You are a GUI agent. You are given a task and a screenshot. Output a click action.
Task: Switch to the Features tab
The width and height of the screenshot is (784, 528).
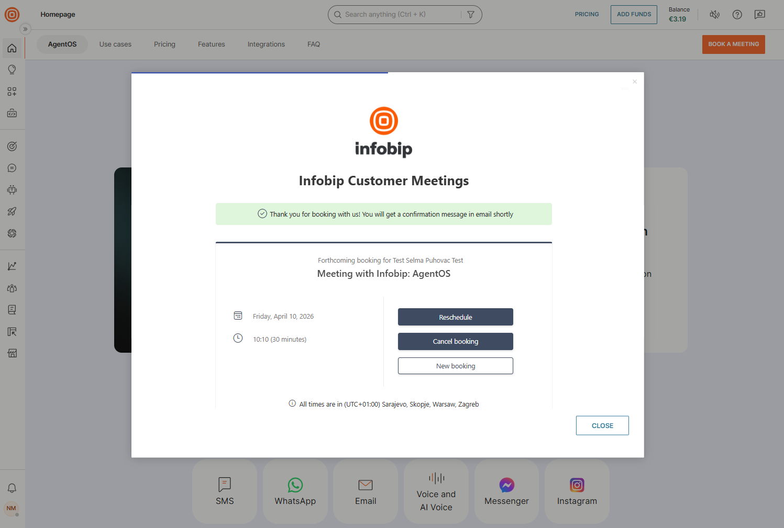click(211, 44)
